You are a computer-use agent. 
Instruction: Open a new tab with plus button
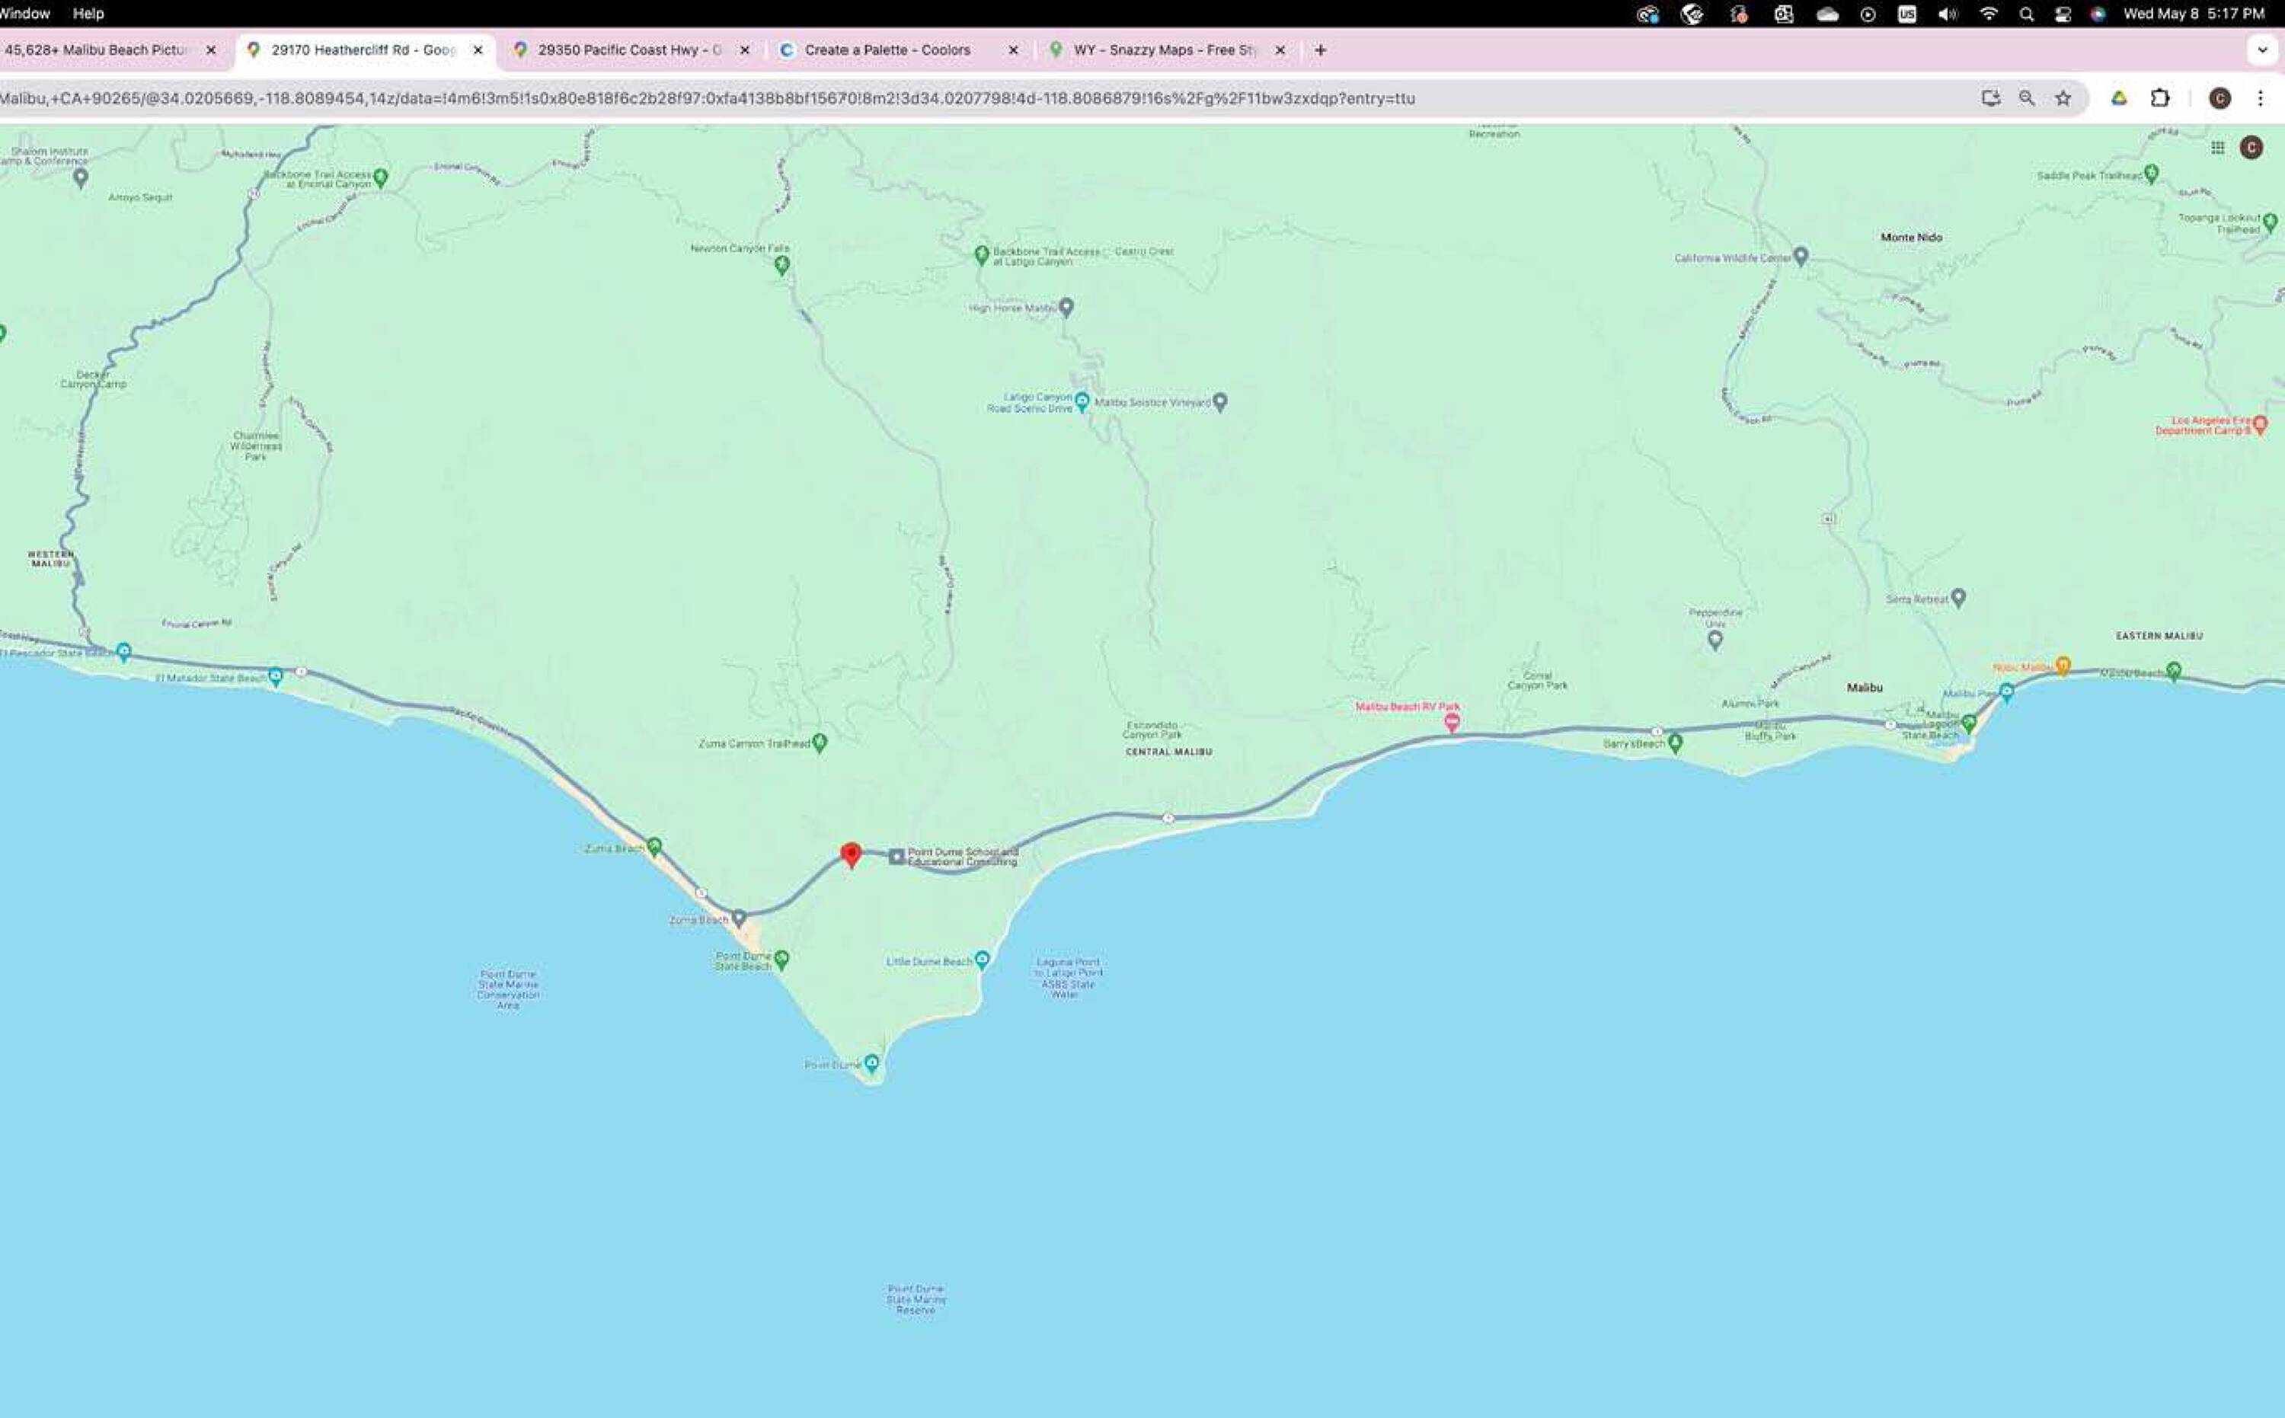pyautogui.click(x=1320, y=50)
